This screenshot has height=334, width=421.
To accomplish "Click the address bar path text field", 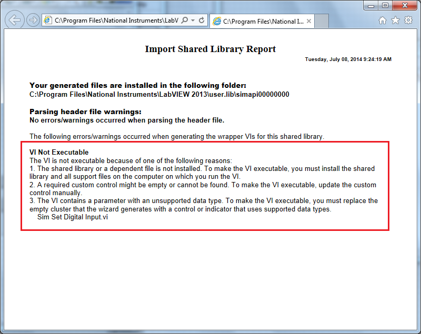I will (x=116, y=21).
